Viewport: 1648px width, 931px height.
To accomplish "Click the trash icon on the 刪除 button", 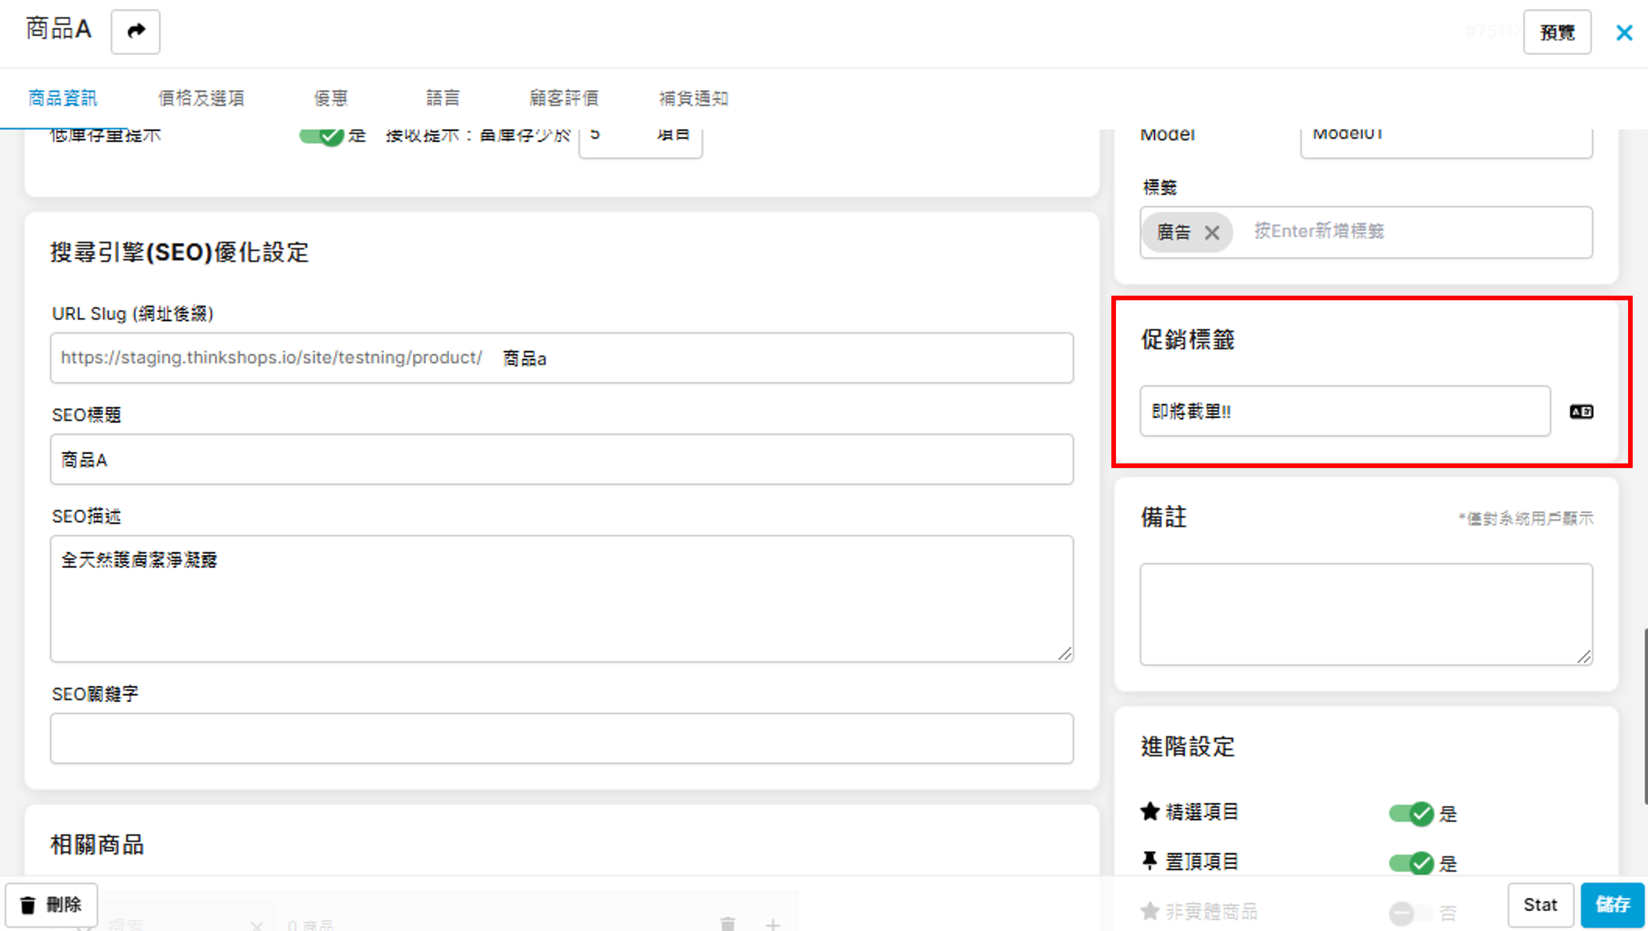I will pos(28,905).
